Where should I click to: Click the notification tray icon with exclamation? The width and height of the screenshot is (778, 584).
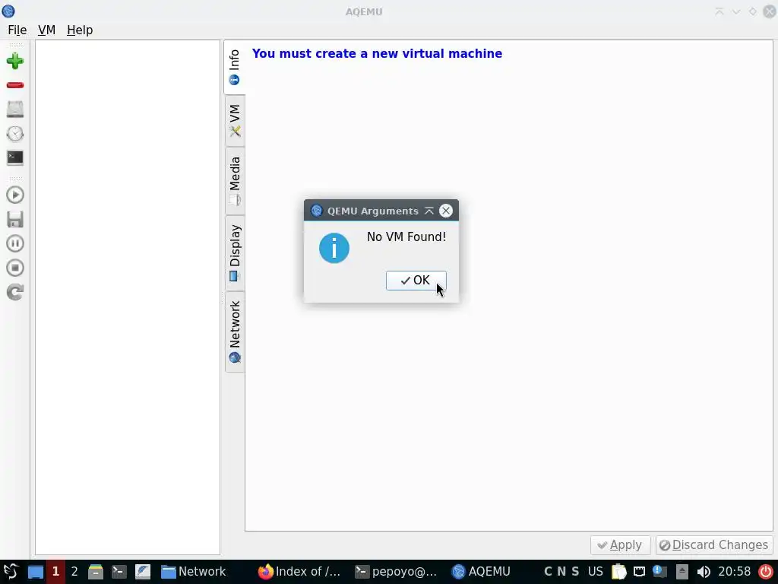(659, 572)
